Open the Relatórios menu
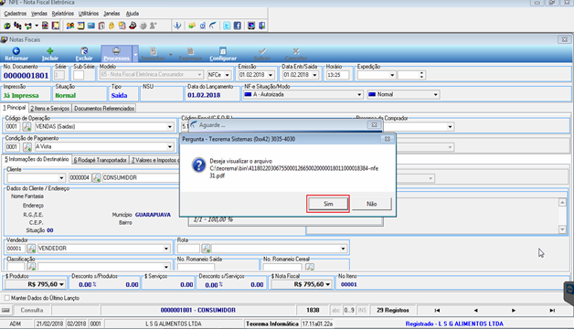 (62, 14)
